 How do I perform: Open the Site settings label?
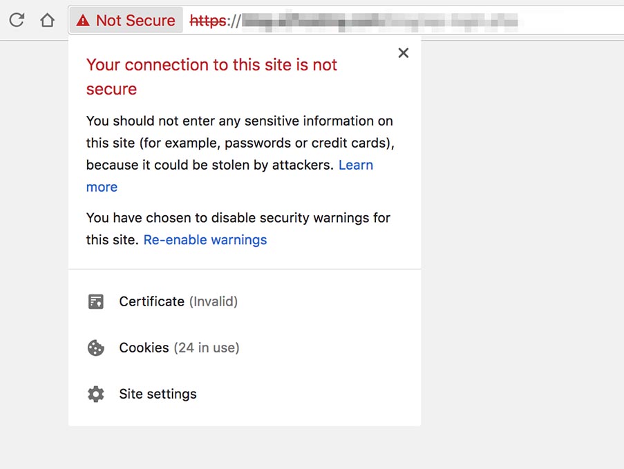point(158,394)
